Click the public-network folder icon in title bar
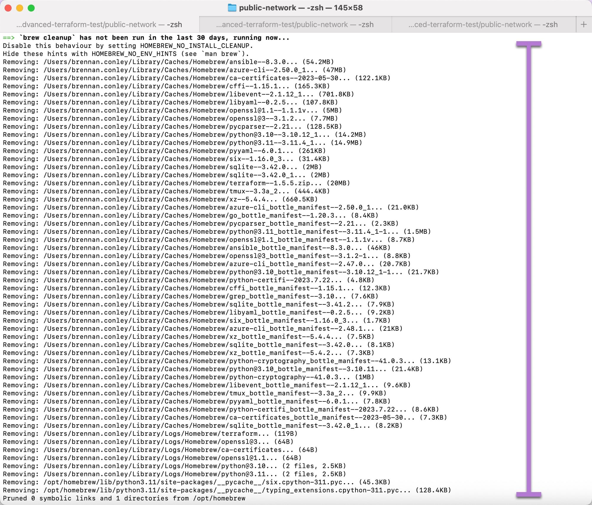 (x=232, y=8)
